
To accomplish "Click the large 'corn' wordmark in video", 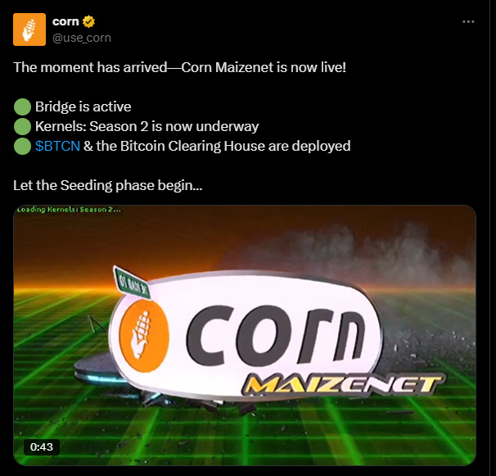I will [276, 334].
